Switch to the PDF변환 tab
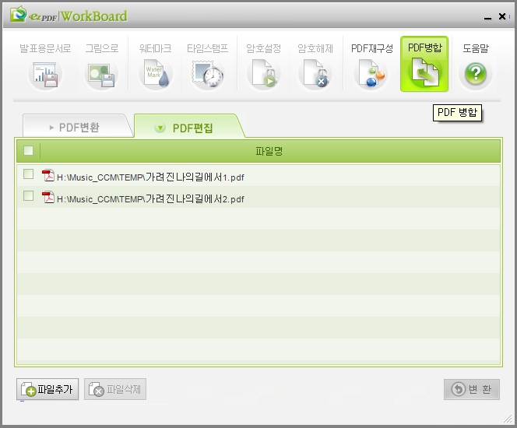The width and height of the screenshot is (517, 428). pos(78,127)
